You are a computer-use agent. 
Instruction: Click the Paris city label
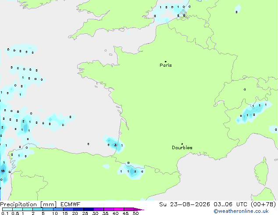tap(166, 65)
